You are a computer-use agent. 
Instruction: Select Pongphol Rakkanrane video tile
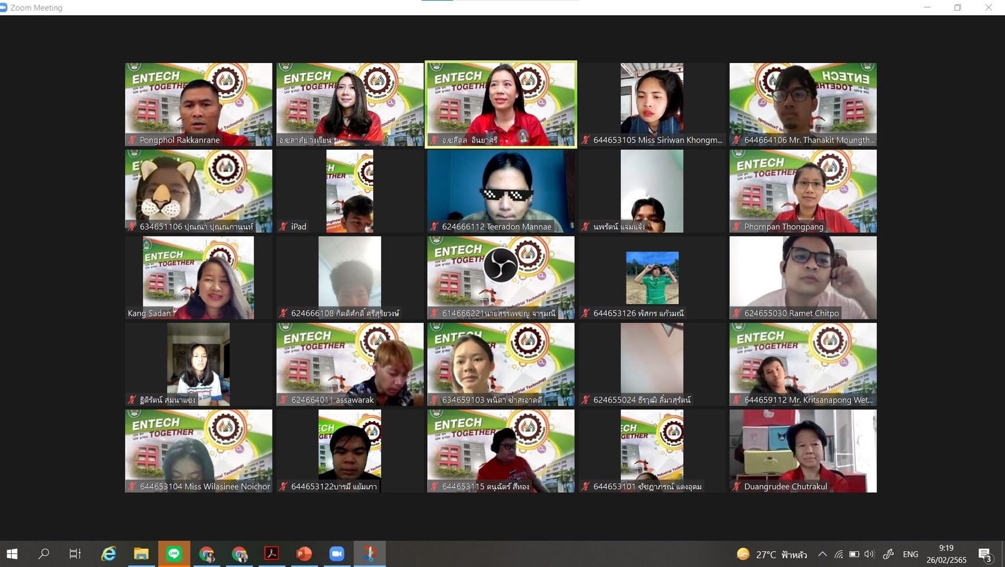[199, 104]
